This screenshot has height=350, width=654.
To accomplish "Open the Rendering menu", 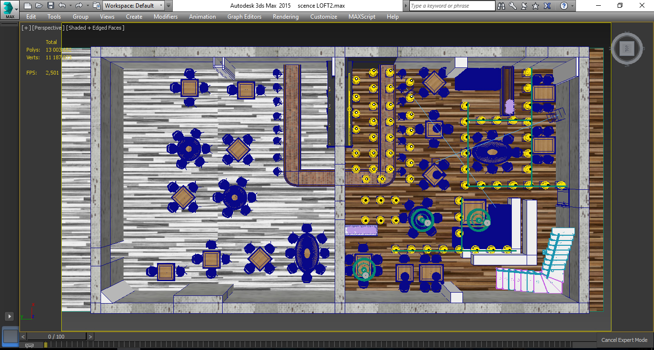I will coord(286,17).
